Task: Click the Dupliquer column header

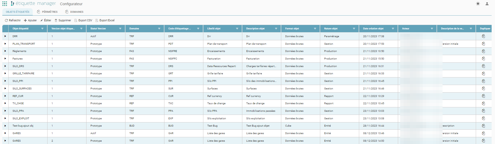Action: click(x=485, y=29)
